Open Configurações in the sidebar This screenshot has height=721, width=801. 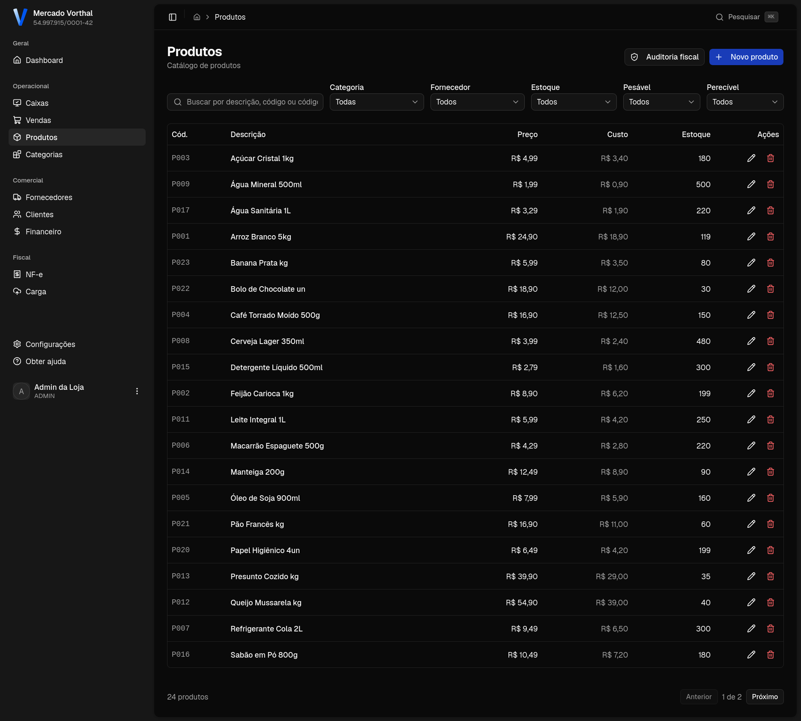(x=77, y=344)
